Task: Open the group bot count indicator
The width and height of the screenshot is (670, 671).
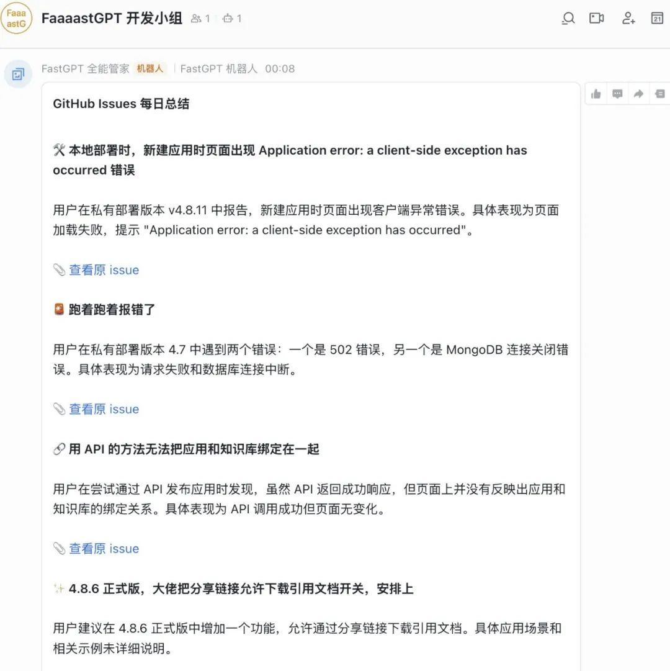Action: pos(232,19)
